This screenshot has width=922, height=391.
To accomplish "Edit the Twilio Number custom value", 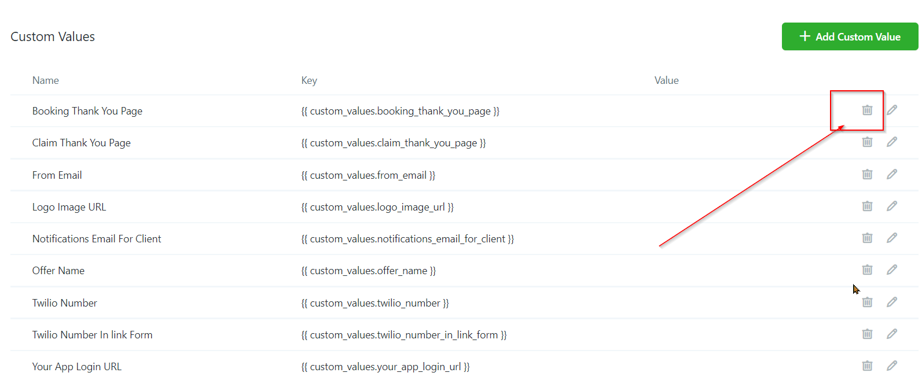I will [892, 302].
